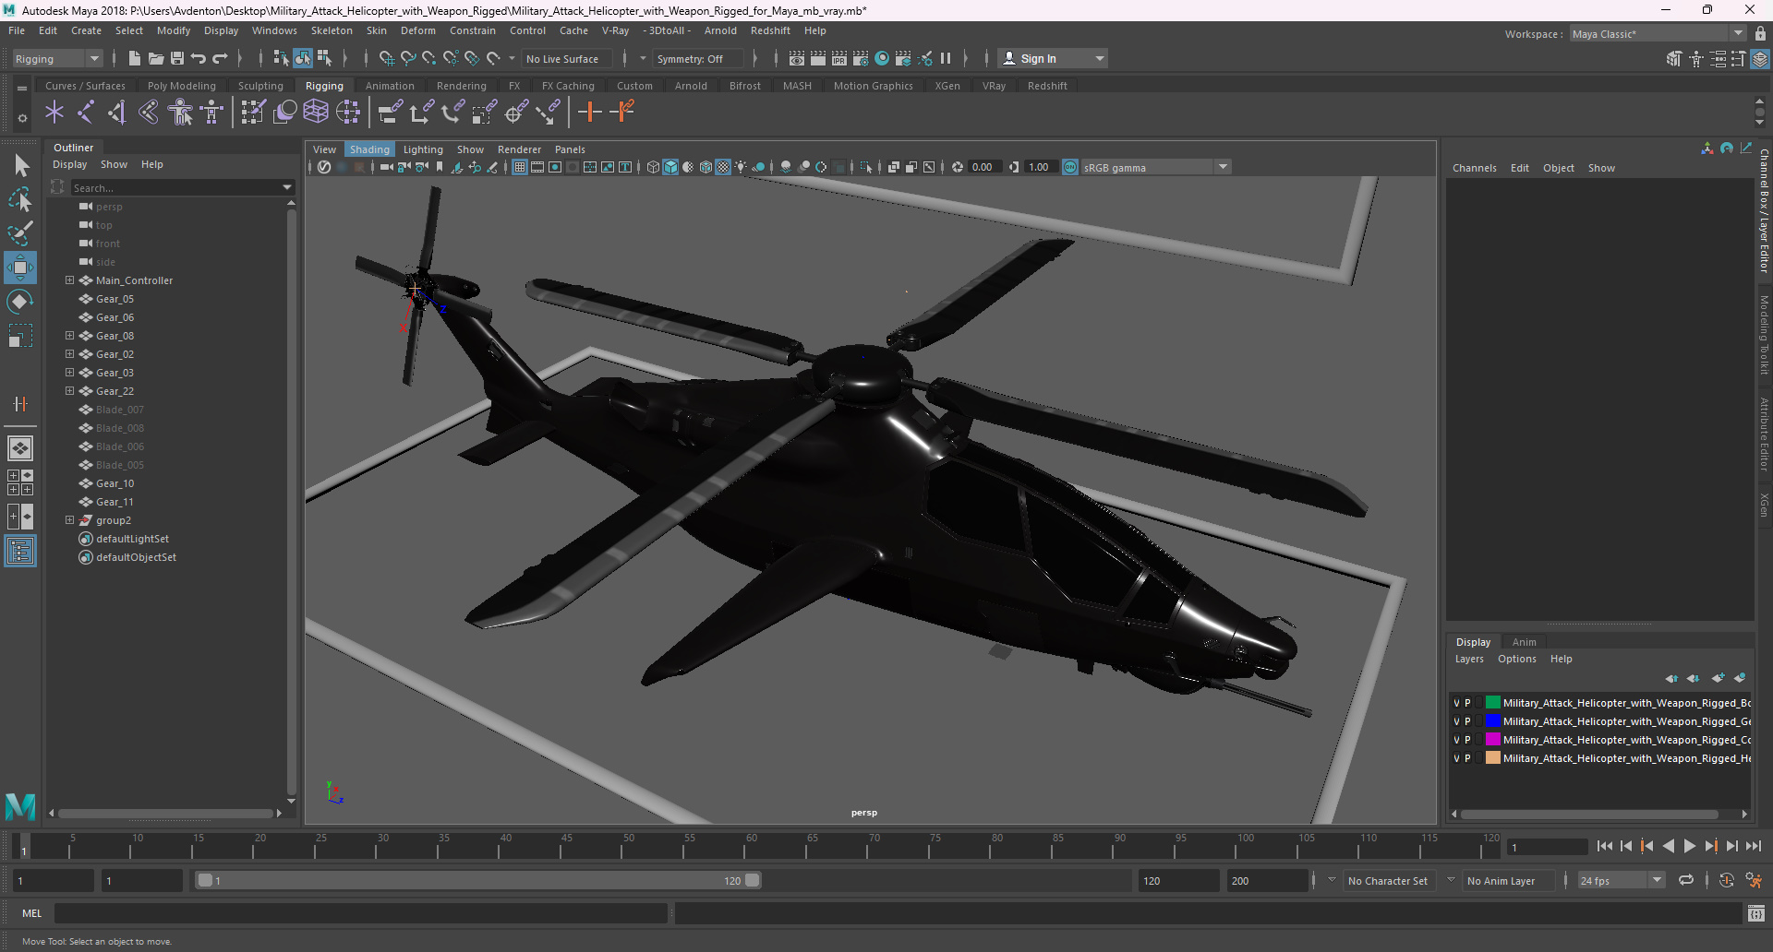This screenshot has width=1773, height=952.
Task: Click the green layer color swatch
Action: tap(1492, 703)
